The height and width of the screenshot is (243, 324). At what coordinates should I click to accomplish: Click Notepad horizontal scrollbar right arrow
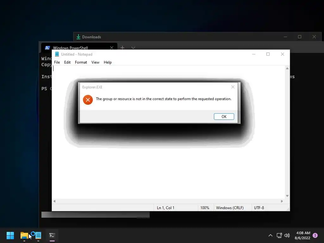[282, 201]
